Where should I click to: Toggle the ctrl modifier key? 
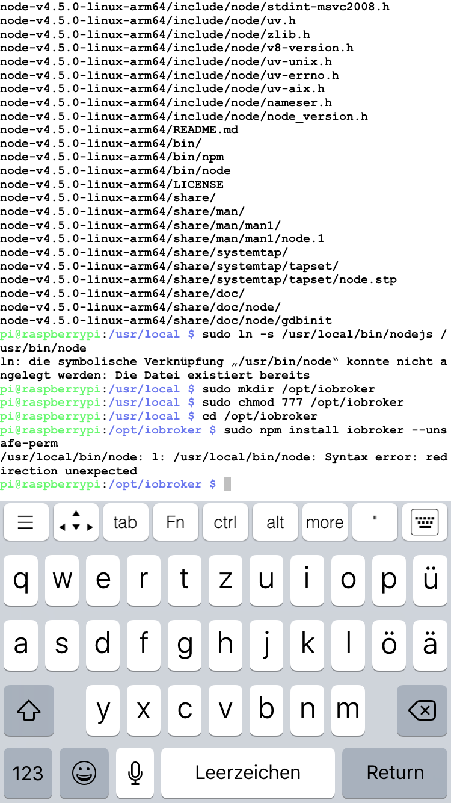[x=226, y=522]
